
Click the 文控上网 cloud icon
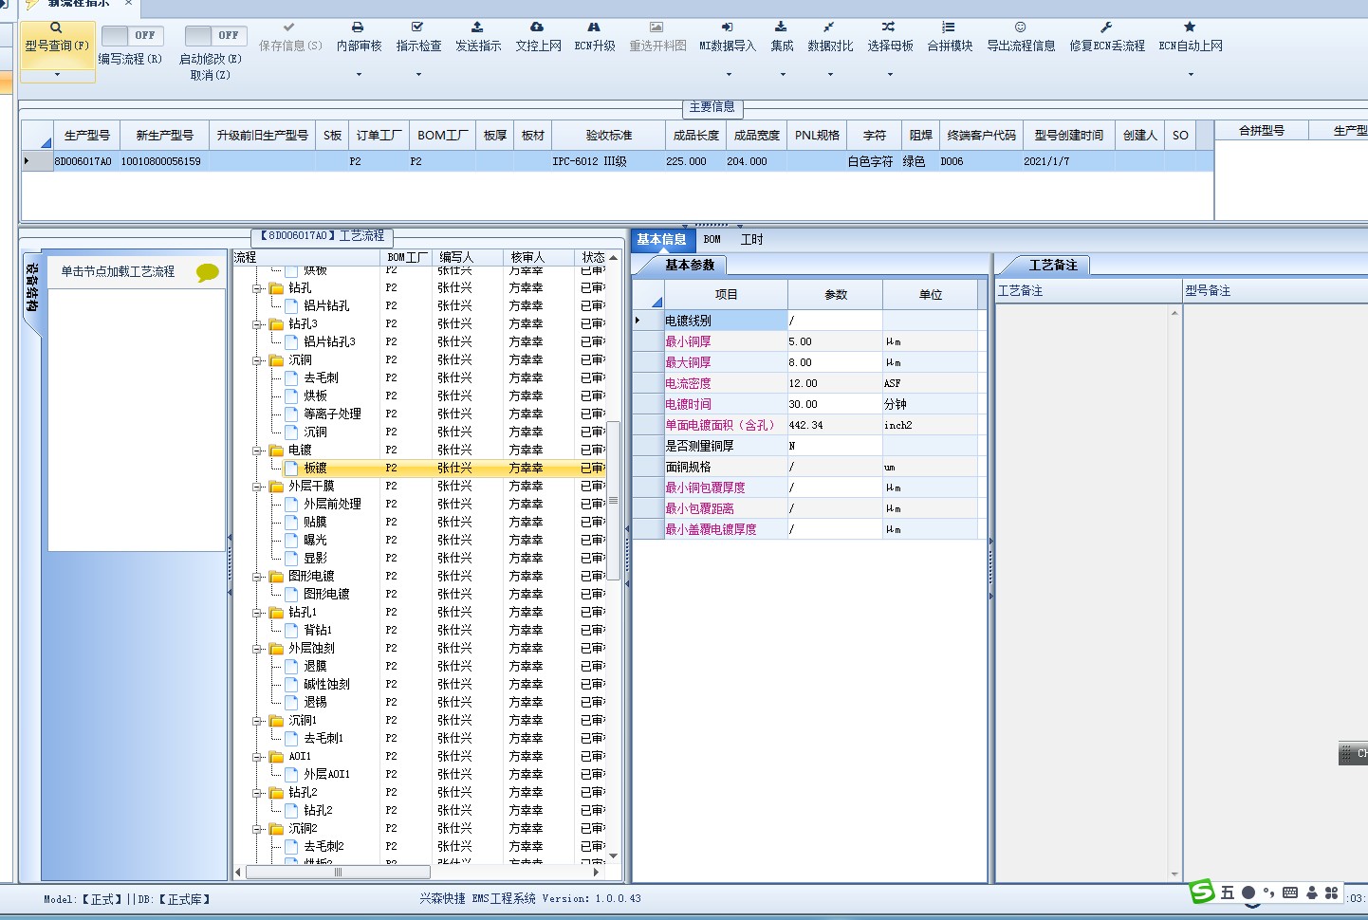(537, 28)
